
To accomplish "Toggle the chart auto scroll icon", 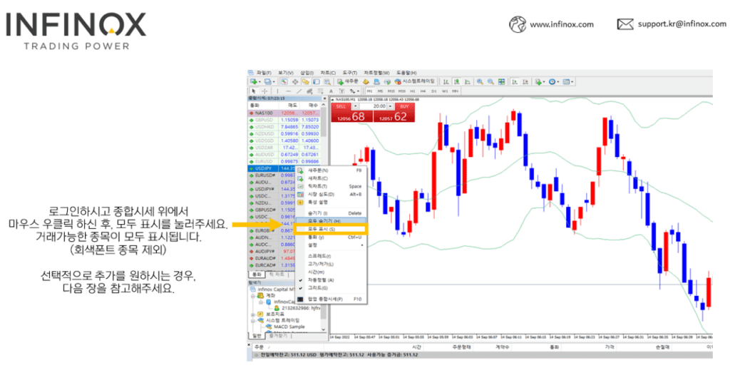I will 515,81.
